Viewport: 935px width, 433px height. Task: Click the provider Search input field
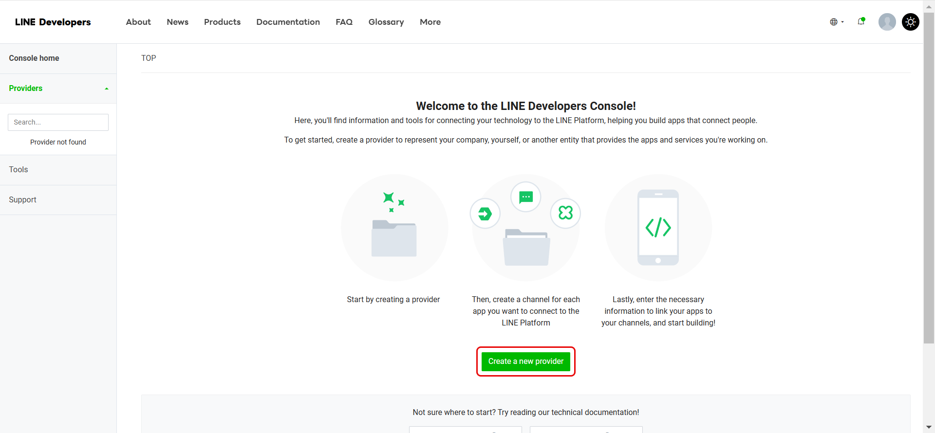(x=58, y=122)
